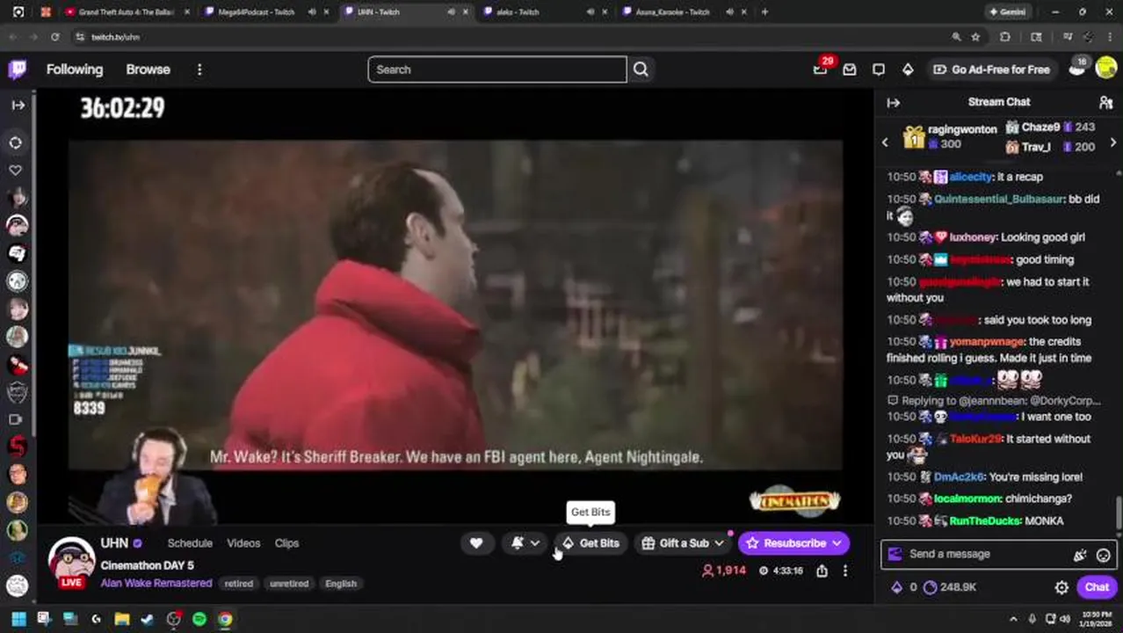Viewport: 1123px width, 633px height.
Task: Click TaloKur29 username in chat
Action: pos(975,439)
